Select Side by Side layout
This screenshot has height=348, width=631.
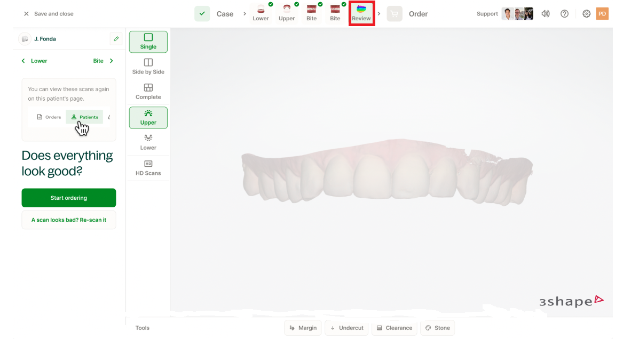click(x=148, y=67)
